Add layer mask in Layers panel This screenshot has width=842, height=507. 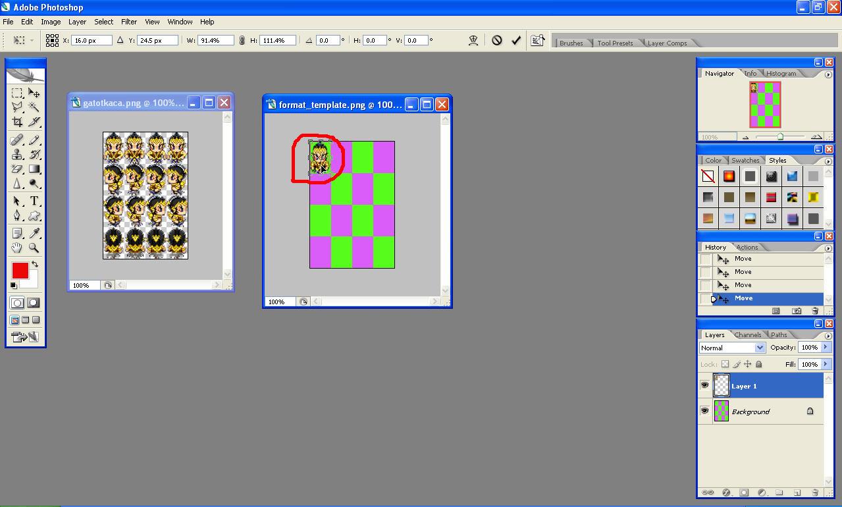pos(744,493)
